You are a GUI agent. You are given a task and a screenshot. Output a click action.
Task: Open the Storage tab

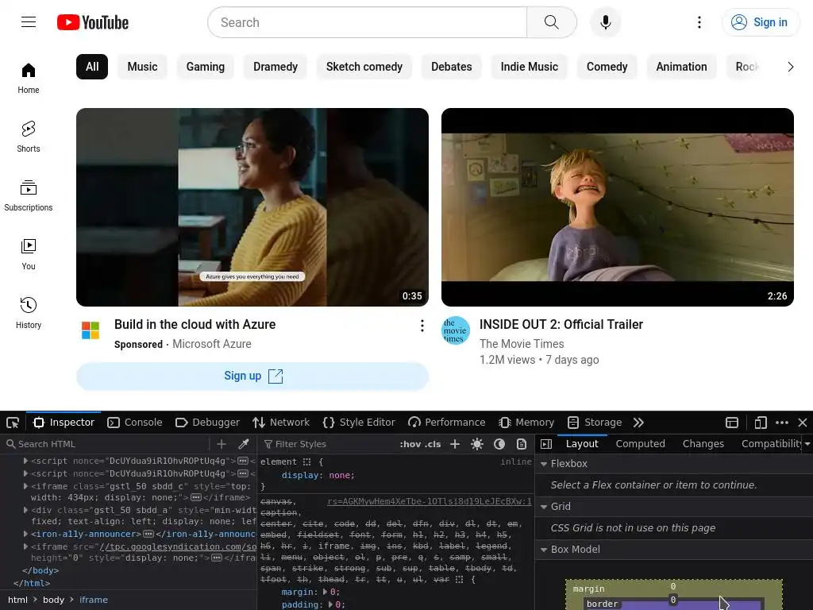pyautogui.click(x=595, y=423)
